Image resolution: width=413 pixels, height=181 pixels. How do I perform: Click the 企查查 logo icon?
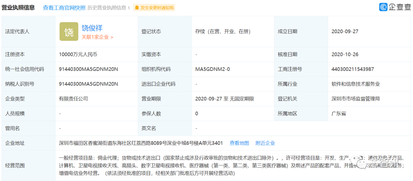pyautogui.click(x=384, y=7)
